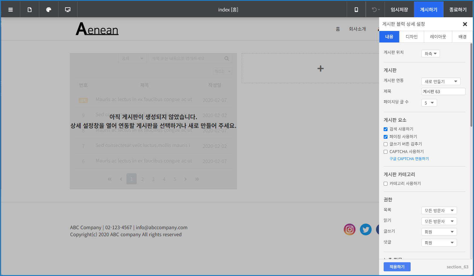Click the 적용하기 button
474x276 pixels.
(x=397, y=267)
